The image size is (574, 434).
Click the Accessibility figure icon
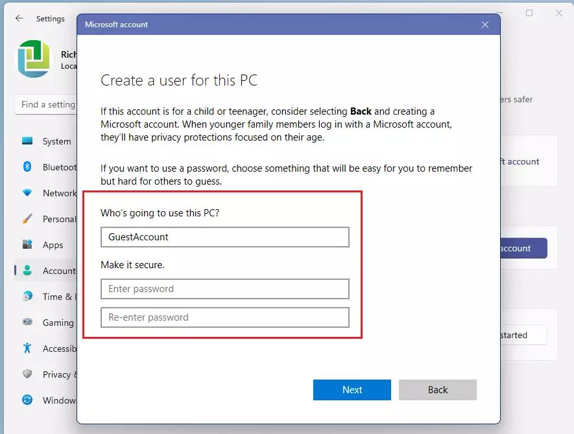coord(27,348)
